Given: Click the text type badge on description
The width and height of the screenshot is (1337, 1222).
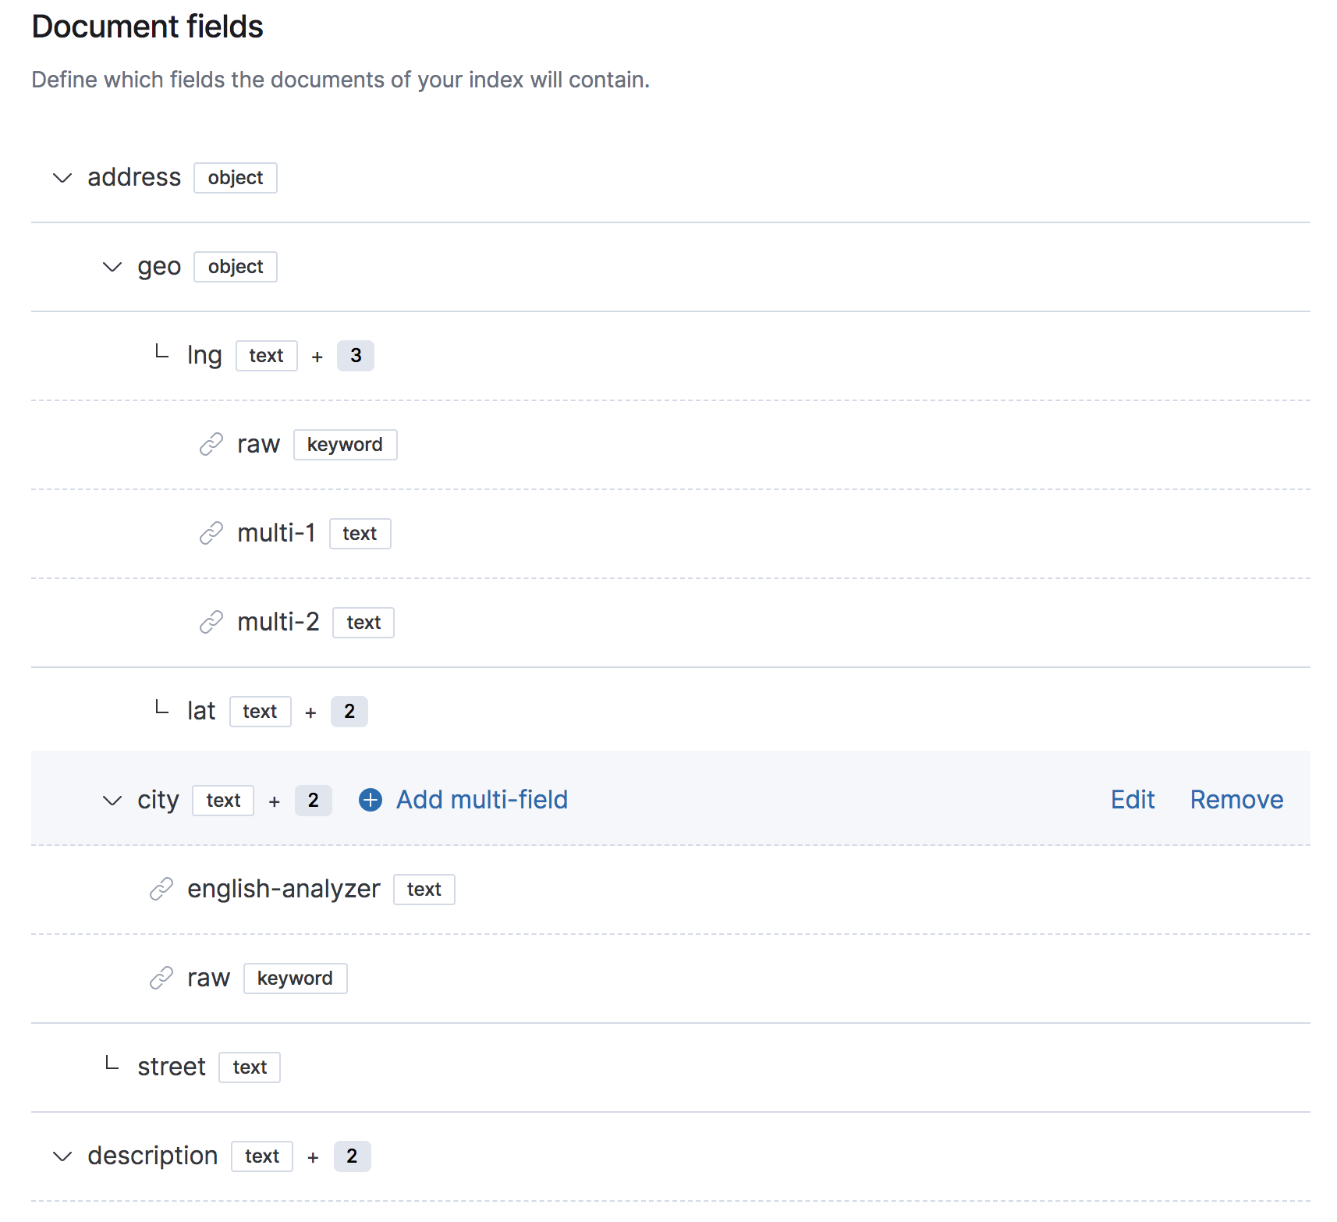Looking at the screenshot, I should coord(262,1156).
